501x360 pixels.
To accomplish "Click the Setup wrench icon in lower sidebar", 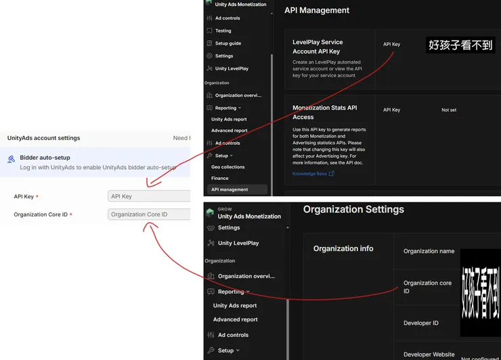I will click(211, 351).
